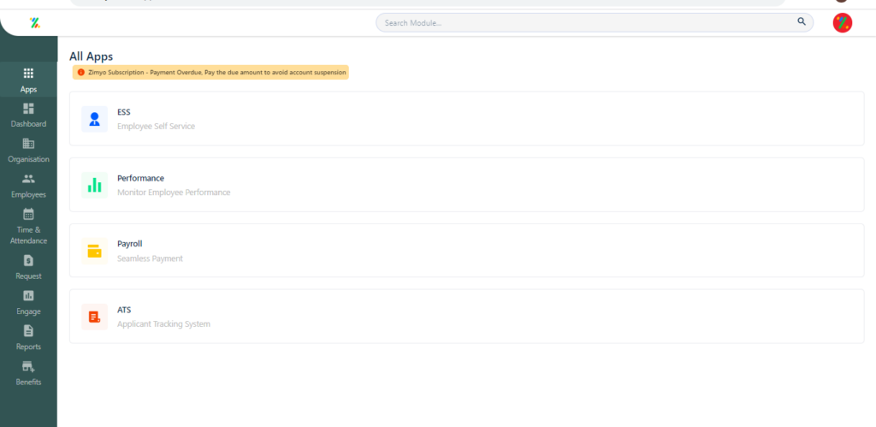Viewport: 876px width, 427px height.
Task: Open the Engage chart icon
Action: [x=28, y=296]
